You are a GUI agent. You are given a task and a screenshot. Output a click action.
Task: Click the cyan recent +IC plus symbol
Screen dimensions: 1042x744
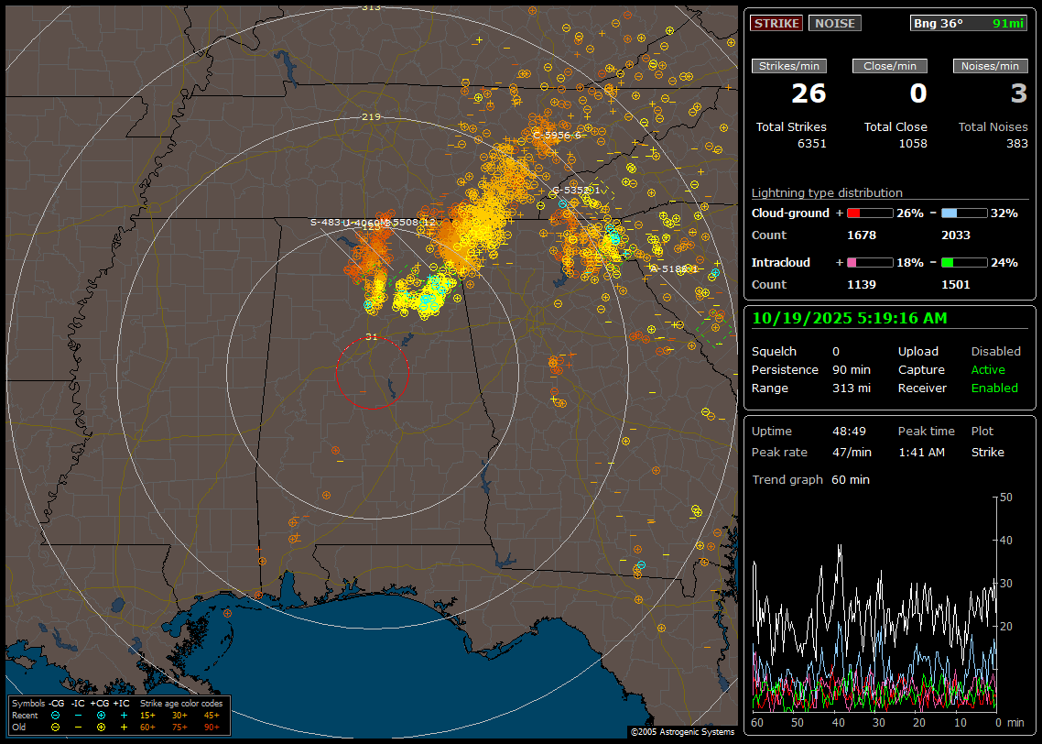(124, 715)
